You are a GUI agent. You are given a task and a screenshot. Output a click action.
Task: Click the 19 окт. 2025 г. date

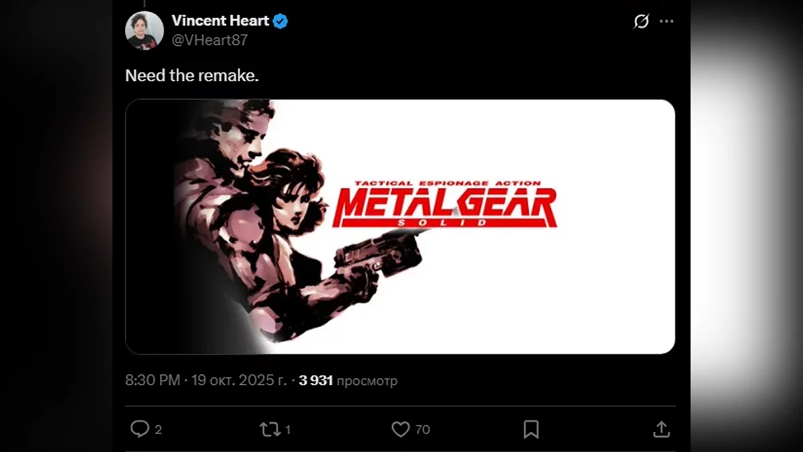click(x=239, y=380)
